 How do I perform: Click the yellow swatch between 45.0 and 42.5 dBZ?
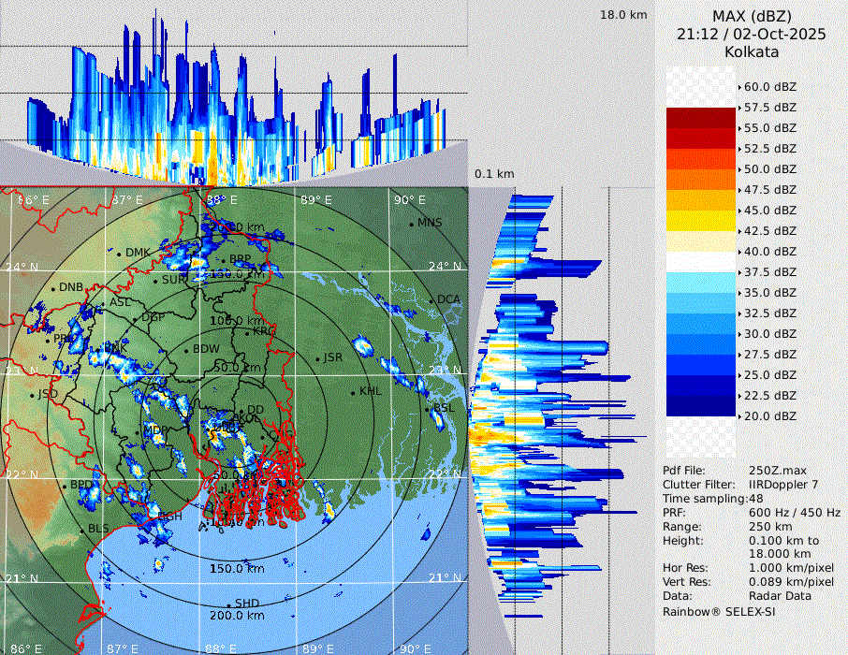[700, 221]
